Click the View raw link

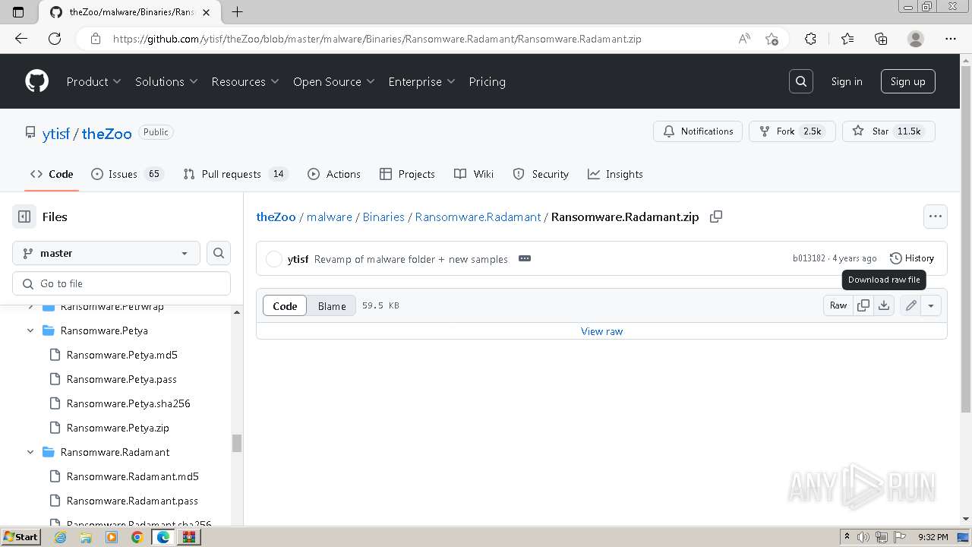pos(601,331)
